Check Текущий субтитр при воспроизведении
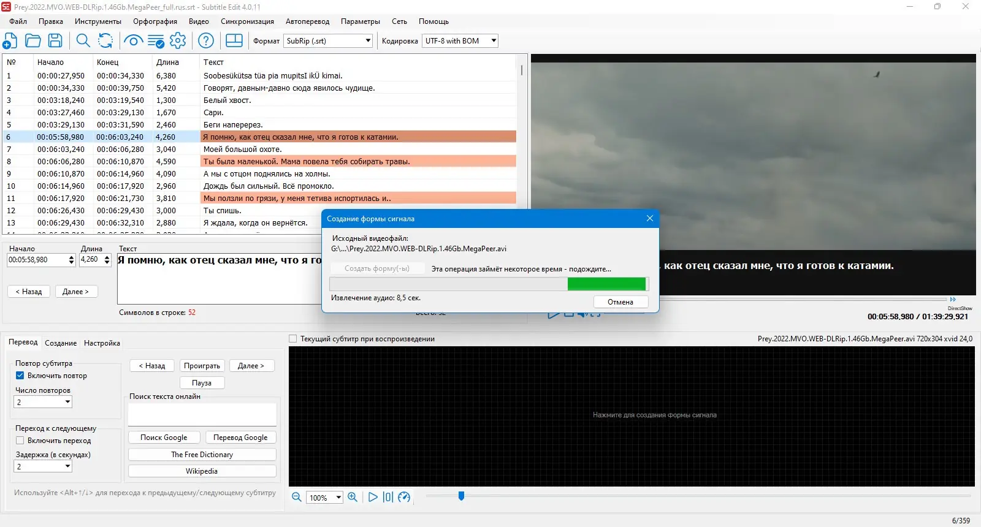The image size is (981, 527). [x=292, y=338]
